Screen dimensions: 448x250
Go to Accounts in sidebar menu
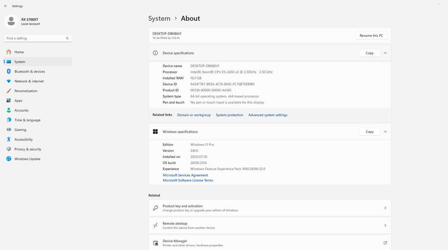(21, 110)
